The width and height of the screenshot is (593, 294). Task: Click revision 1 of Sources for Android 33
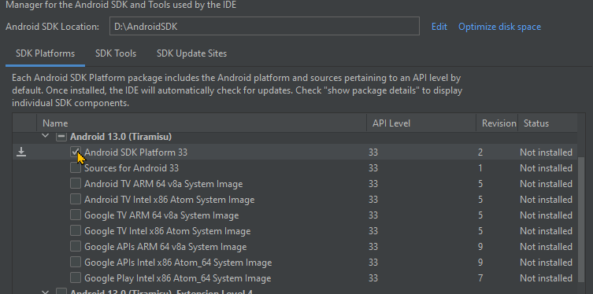tap(480, 168)
